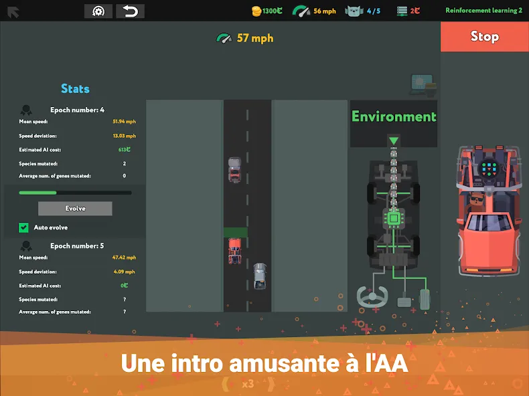Click the server cost icon

pyautogui.click(x=402, y=11)
